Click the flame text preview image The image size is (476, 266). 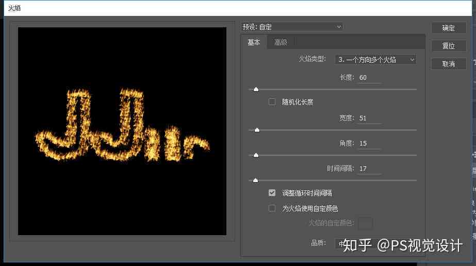[122, 131]
